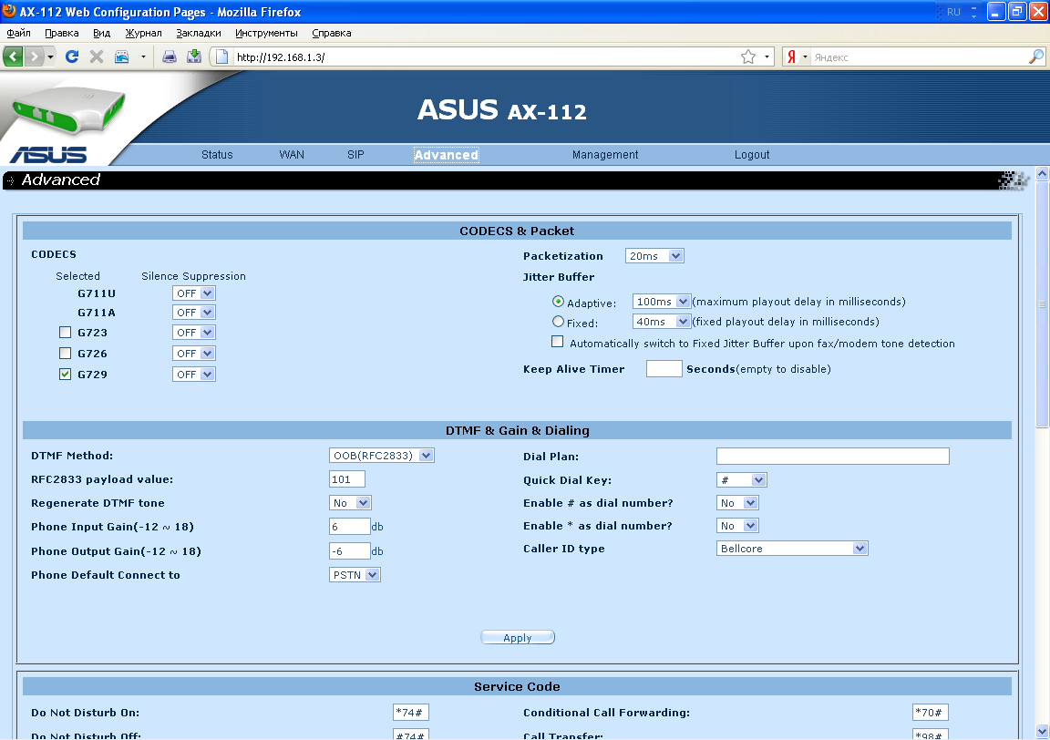This screenshot has height=740, width=1050.
Task: Go back with Firefox back arrow
Action: tap(14, 57)
